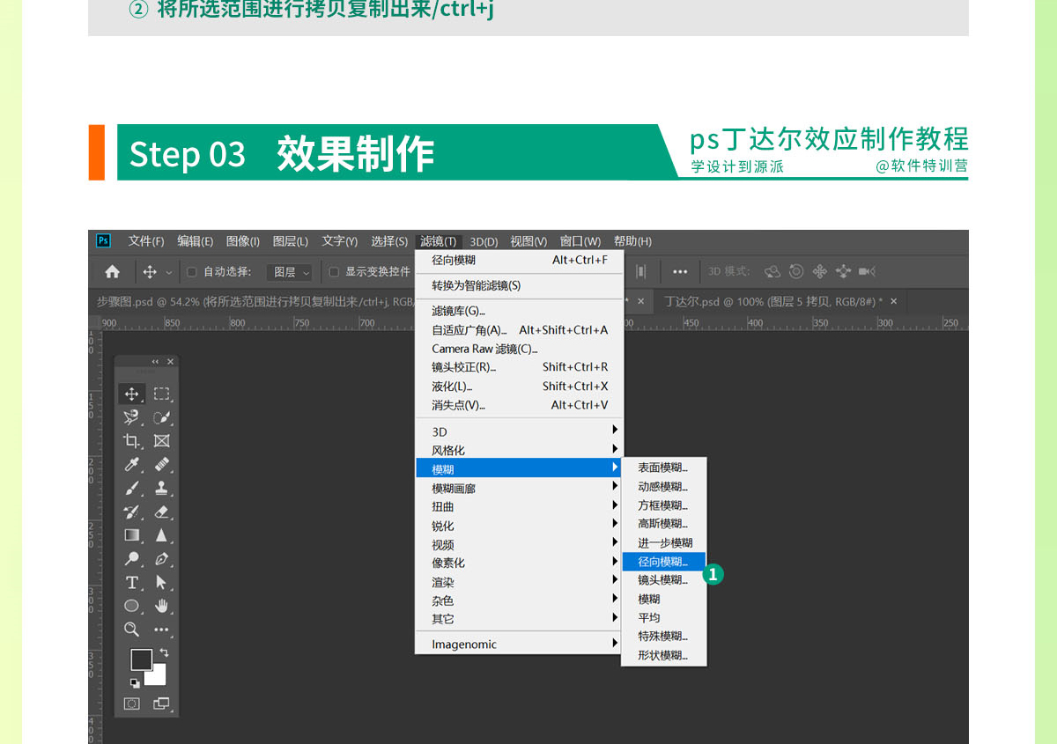Image resolution: width=1057 pixels, height=744 pixels.
Task: Swap foreground and background colors
Action: click(x=164, y=652)
